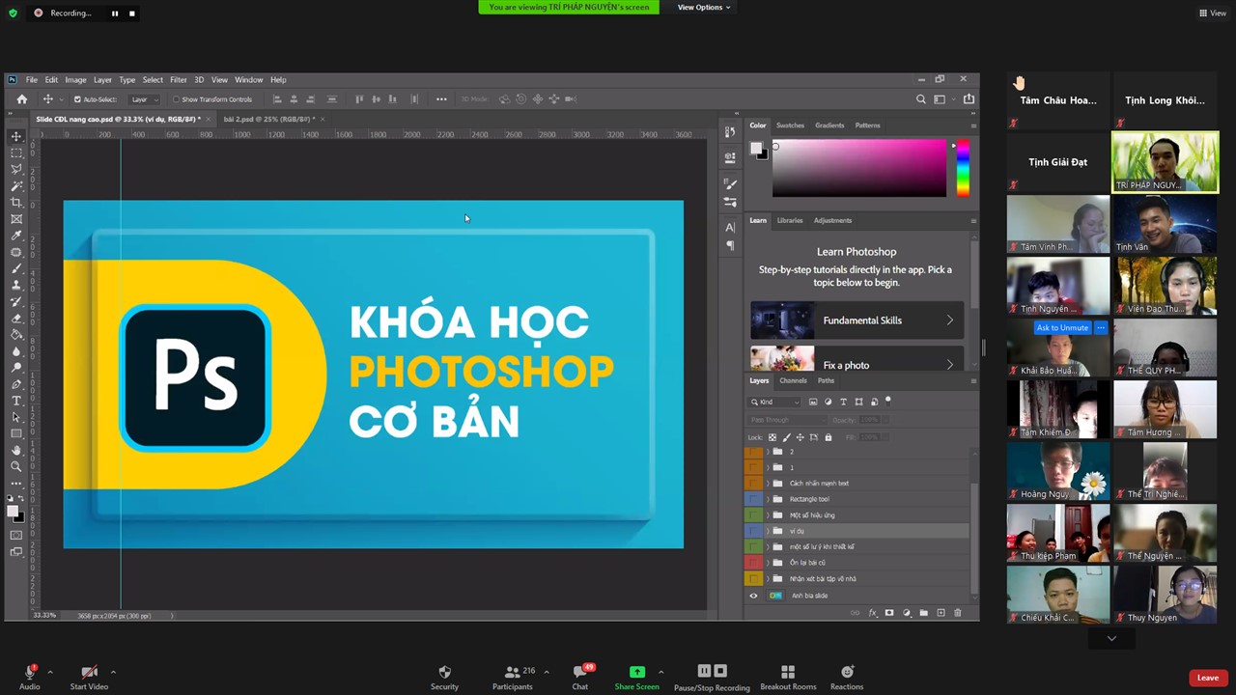Expand the 'Cách nhấn mạnh text' group
This screenshot has width=1236, height=695.
click(768, 484)
